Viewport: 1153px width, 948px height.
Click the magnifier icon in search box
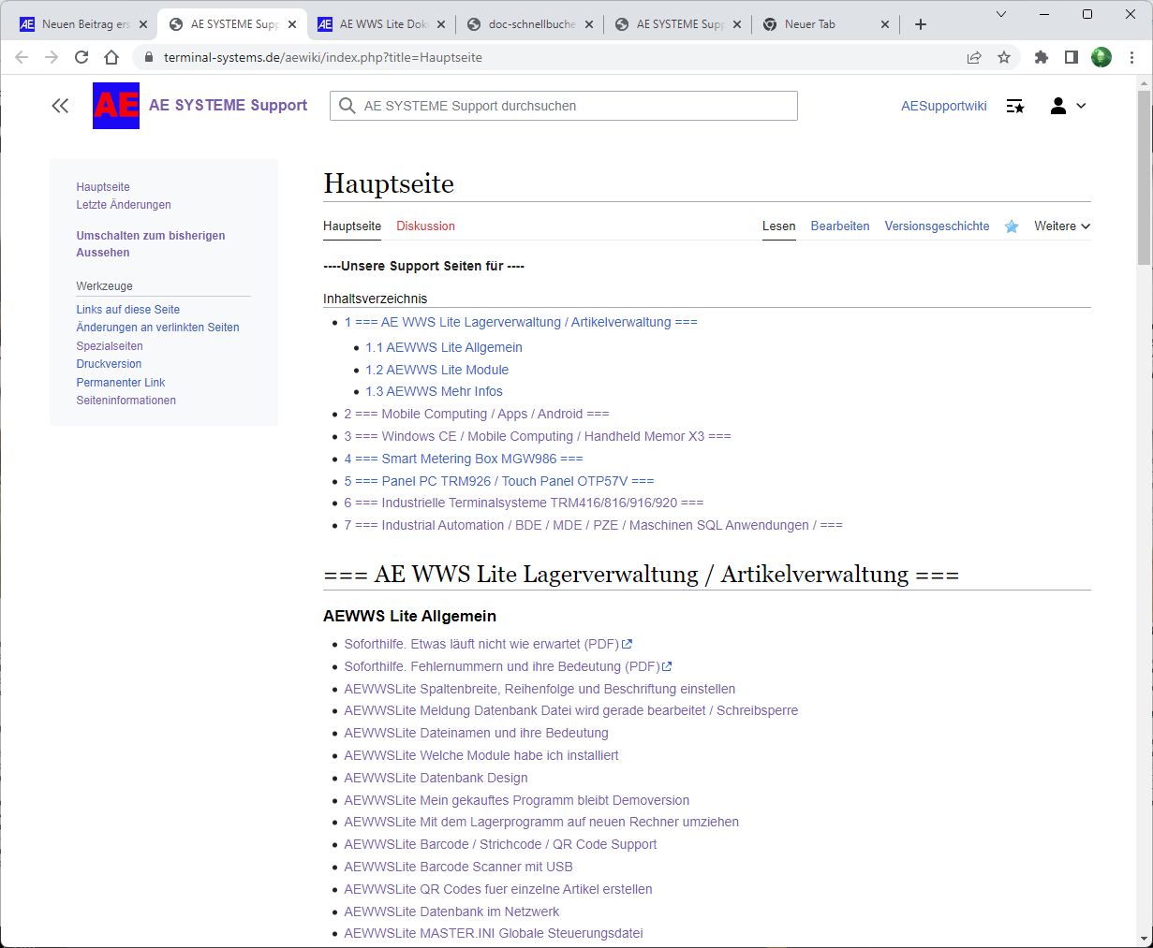coord(347,106)
